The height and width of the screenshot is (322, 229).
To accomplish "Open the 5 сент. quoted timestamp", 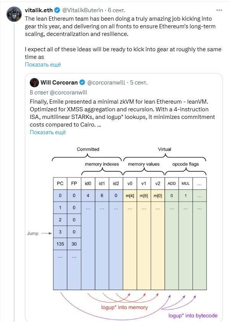I will (139, 83).
